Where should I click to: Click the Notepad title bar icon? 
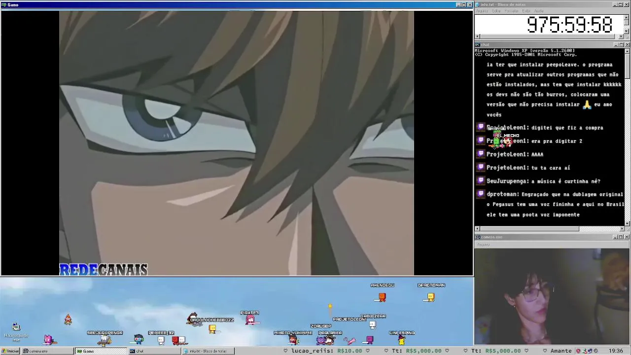[x=478, y=4]
